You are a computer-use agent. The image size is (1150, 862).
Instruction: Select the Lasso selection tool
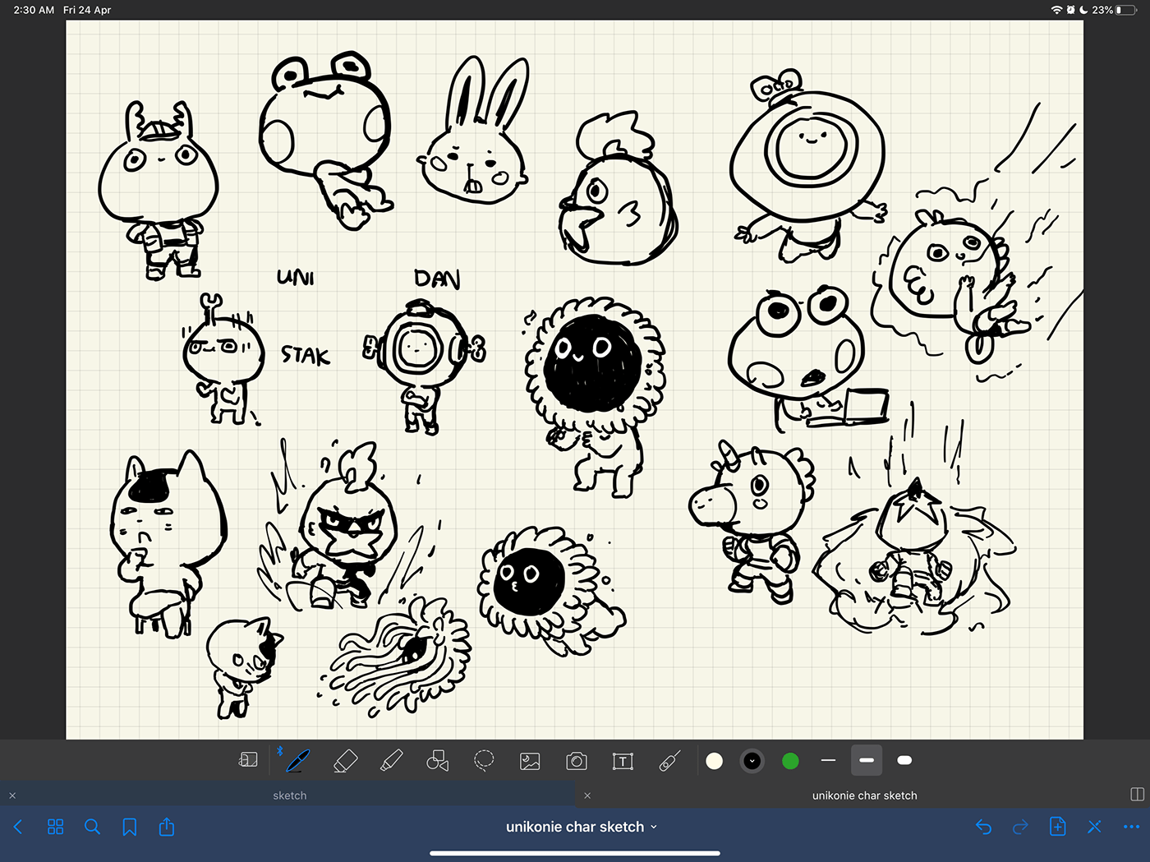coord(484,761)
